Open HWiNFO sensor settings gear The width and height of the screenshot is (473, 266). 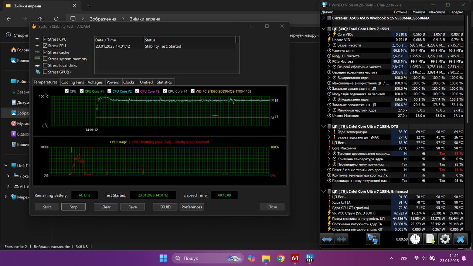pos(445,239)
